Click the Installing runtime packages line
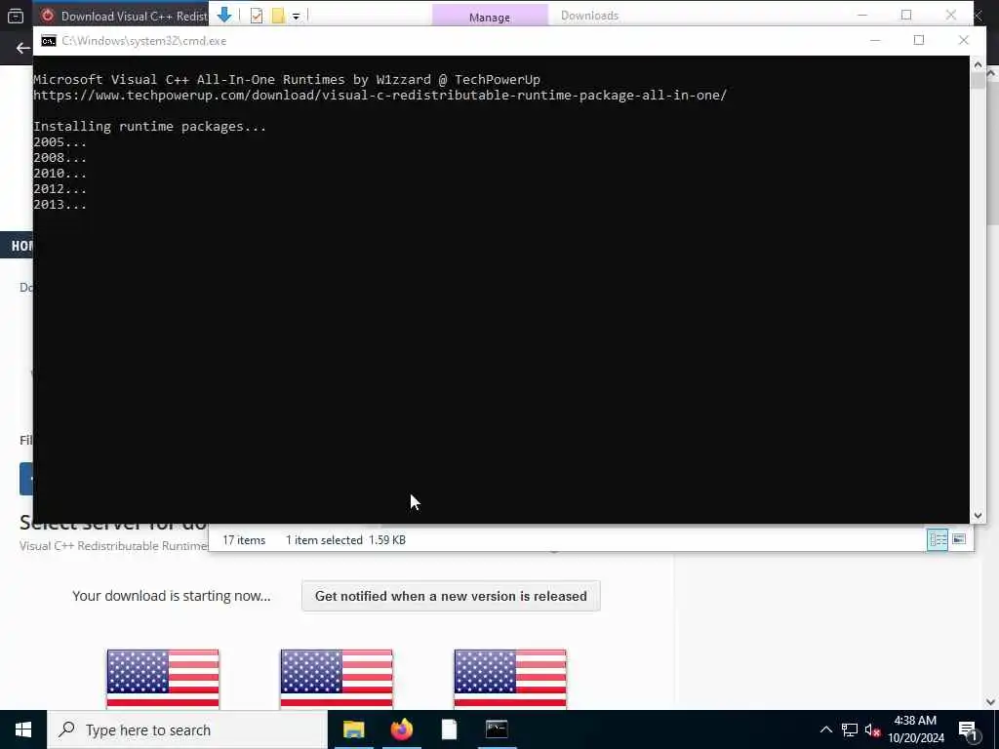This screenshot has height=749, width=999. click(149, 126)
